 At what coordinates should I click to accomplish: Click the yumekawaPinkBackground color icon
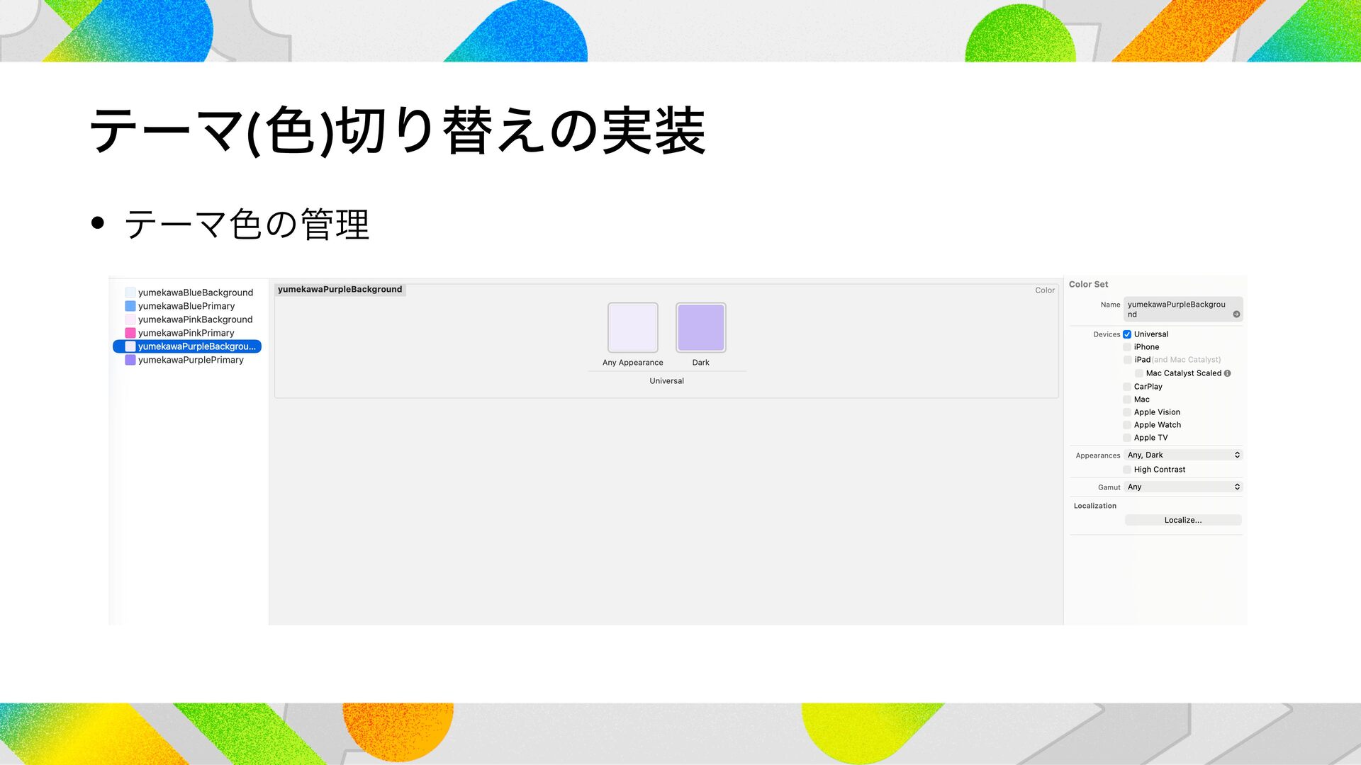(x=130, y=319)
